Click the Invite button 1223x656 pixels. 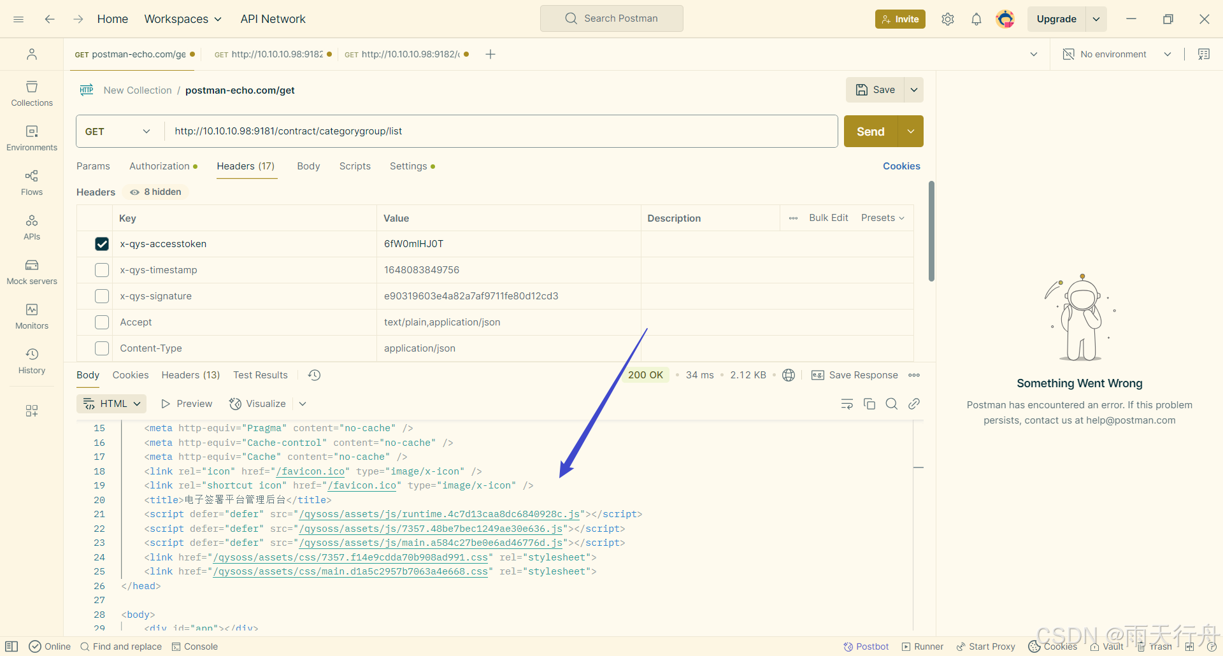(x=900, y=19)
